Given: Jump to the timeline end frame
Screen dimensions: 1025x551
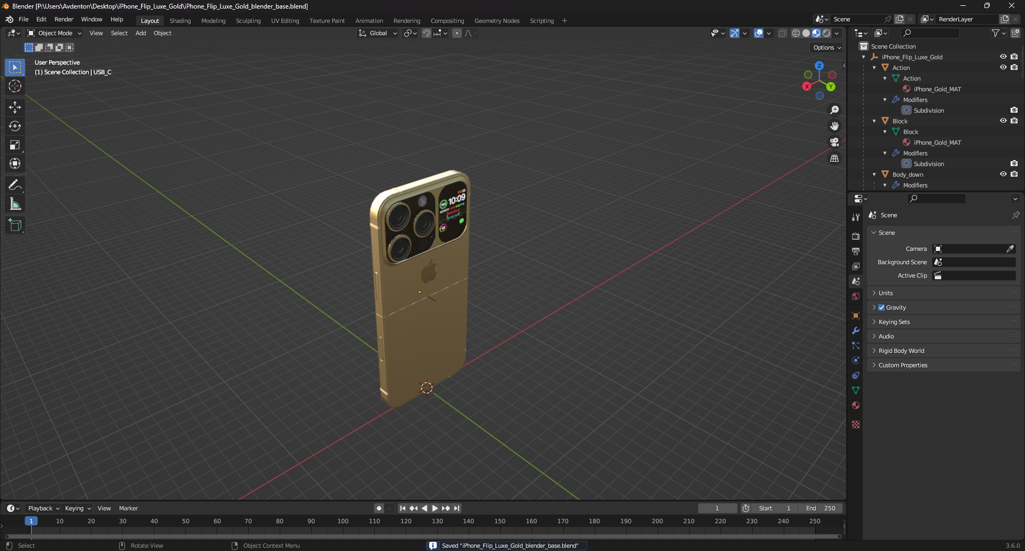Looking at the screenshot, I should click(456, 508).
